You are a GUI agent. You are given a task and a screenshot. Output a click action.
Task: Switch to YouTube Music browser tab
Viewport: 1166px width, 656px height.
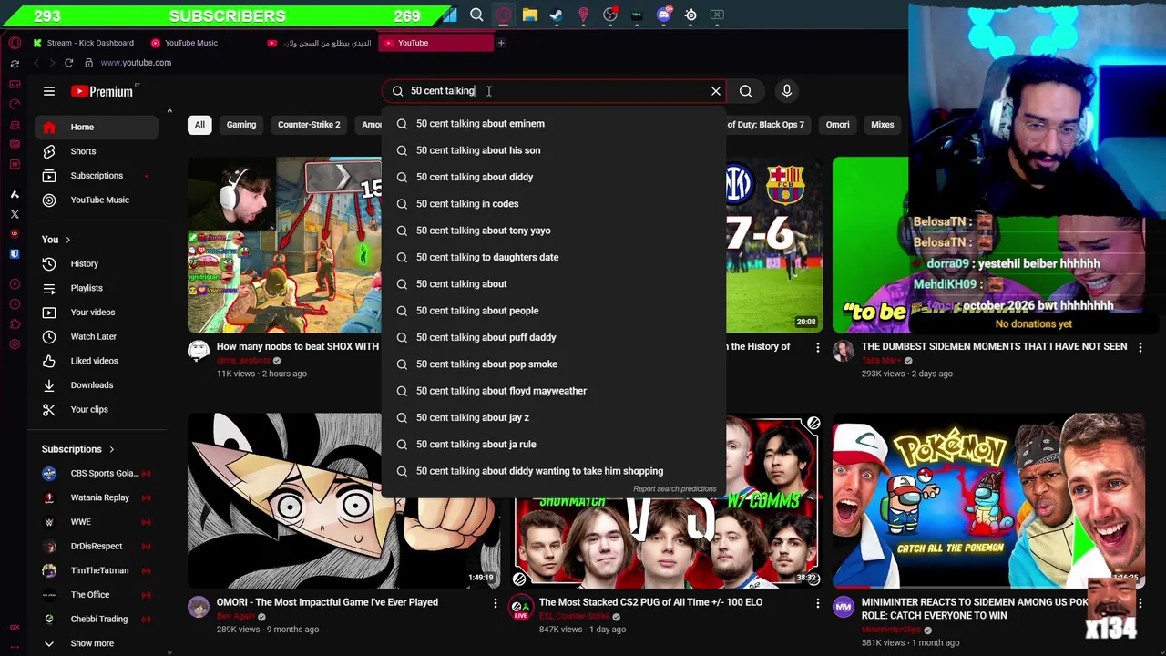coord(185,43)
